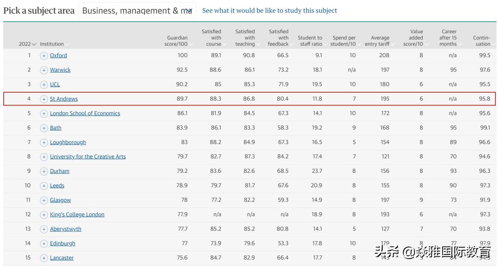Select Warwick's career value 95
Screen dimensions: 499x266
(x=454, y=70)
